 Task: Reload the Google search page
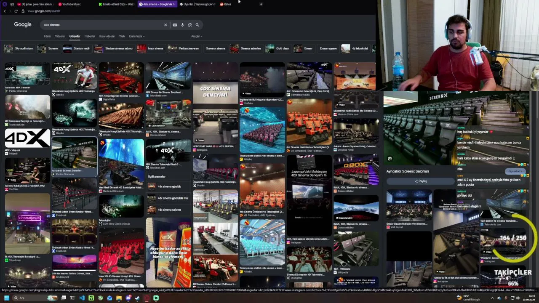pyautogui.click(x=16, y=11)
